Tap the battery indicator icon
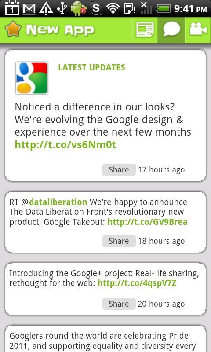This screenshot has height=352, width=211. [163, 9]
